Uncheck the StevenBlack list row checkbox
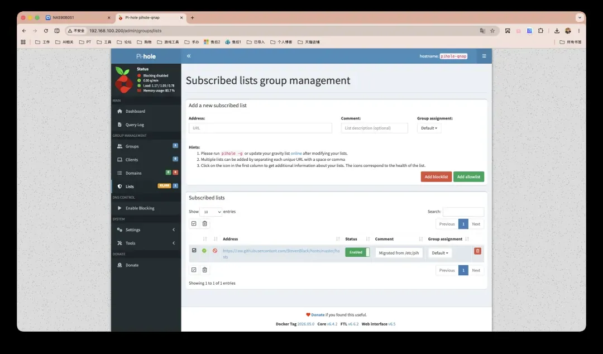This screenshot has height=354, width=603. (x=194, y=251)
